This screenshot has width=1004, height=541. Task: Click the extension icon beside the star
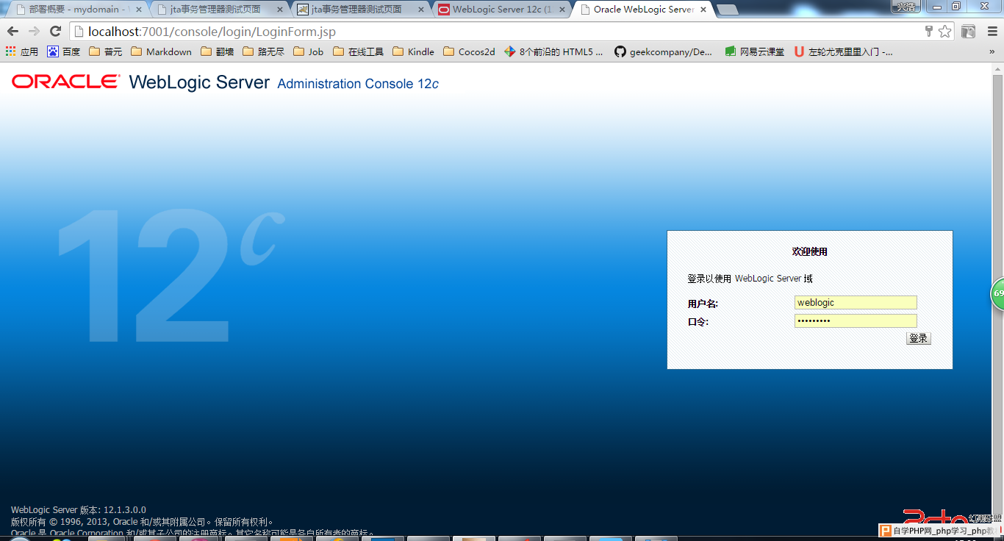[969, 32]
